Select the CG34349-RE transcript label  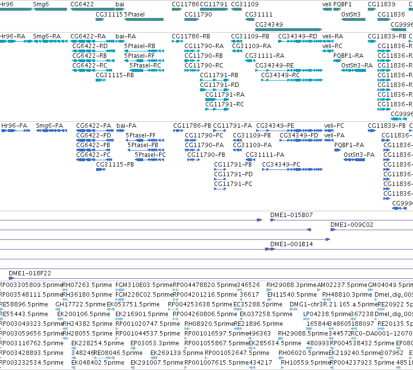pos(275,66)
